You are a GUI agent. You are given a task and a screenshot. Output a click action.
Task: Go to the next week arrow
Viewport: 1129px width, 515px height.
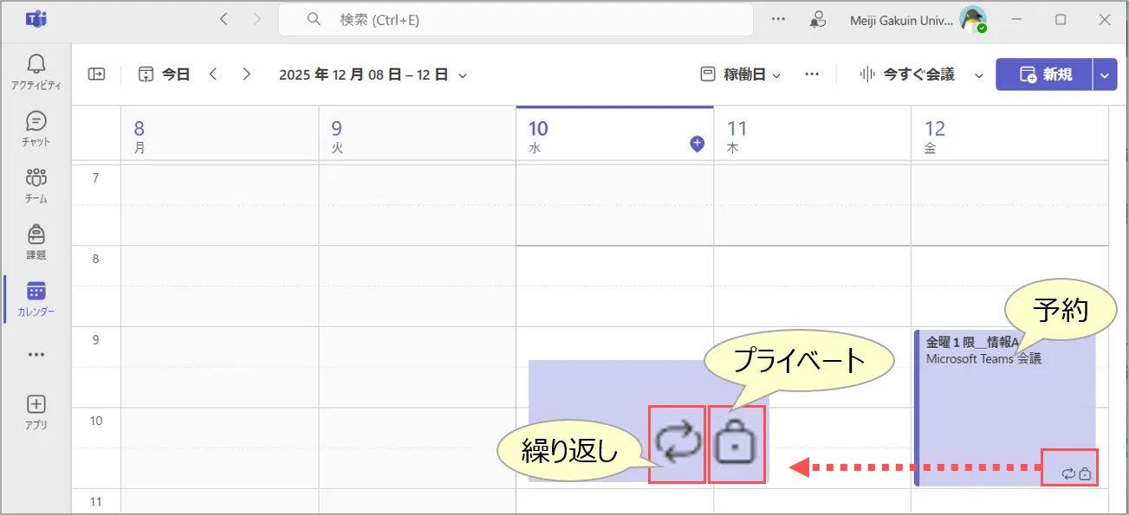point(247,74)
